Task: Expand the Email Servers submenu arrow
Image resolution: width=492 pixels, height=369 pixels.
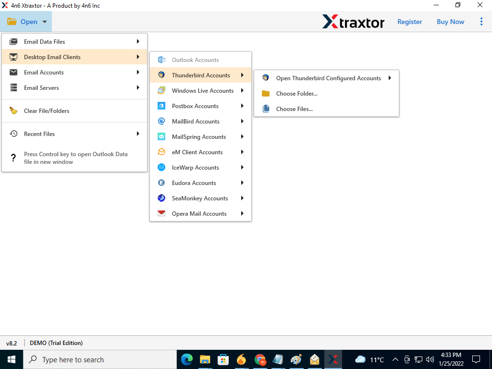Action: tap(138, 88)
